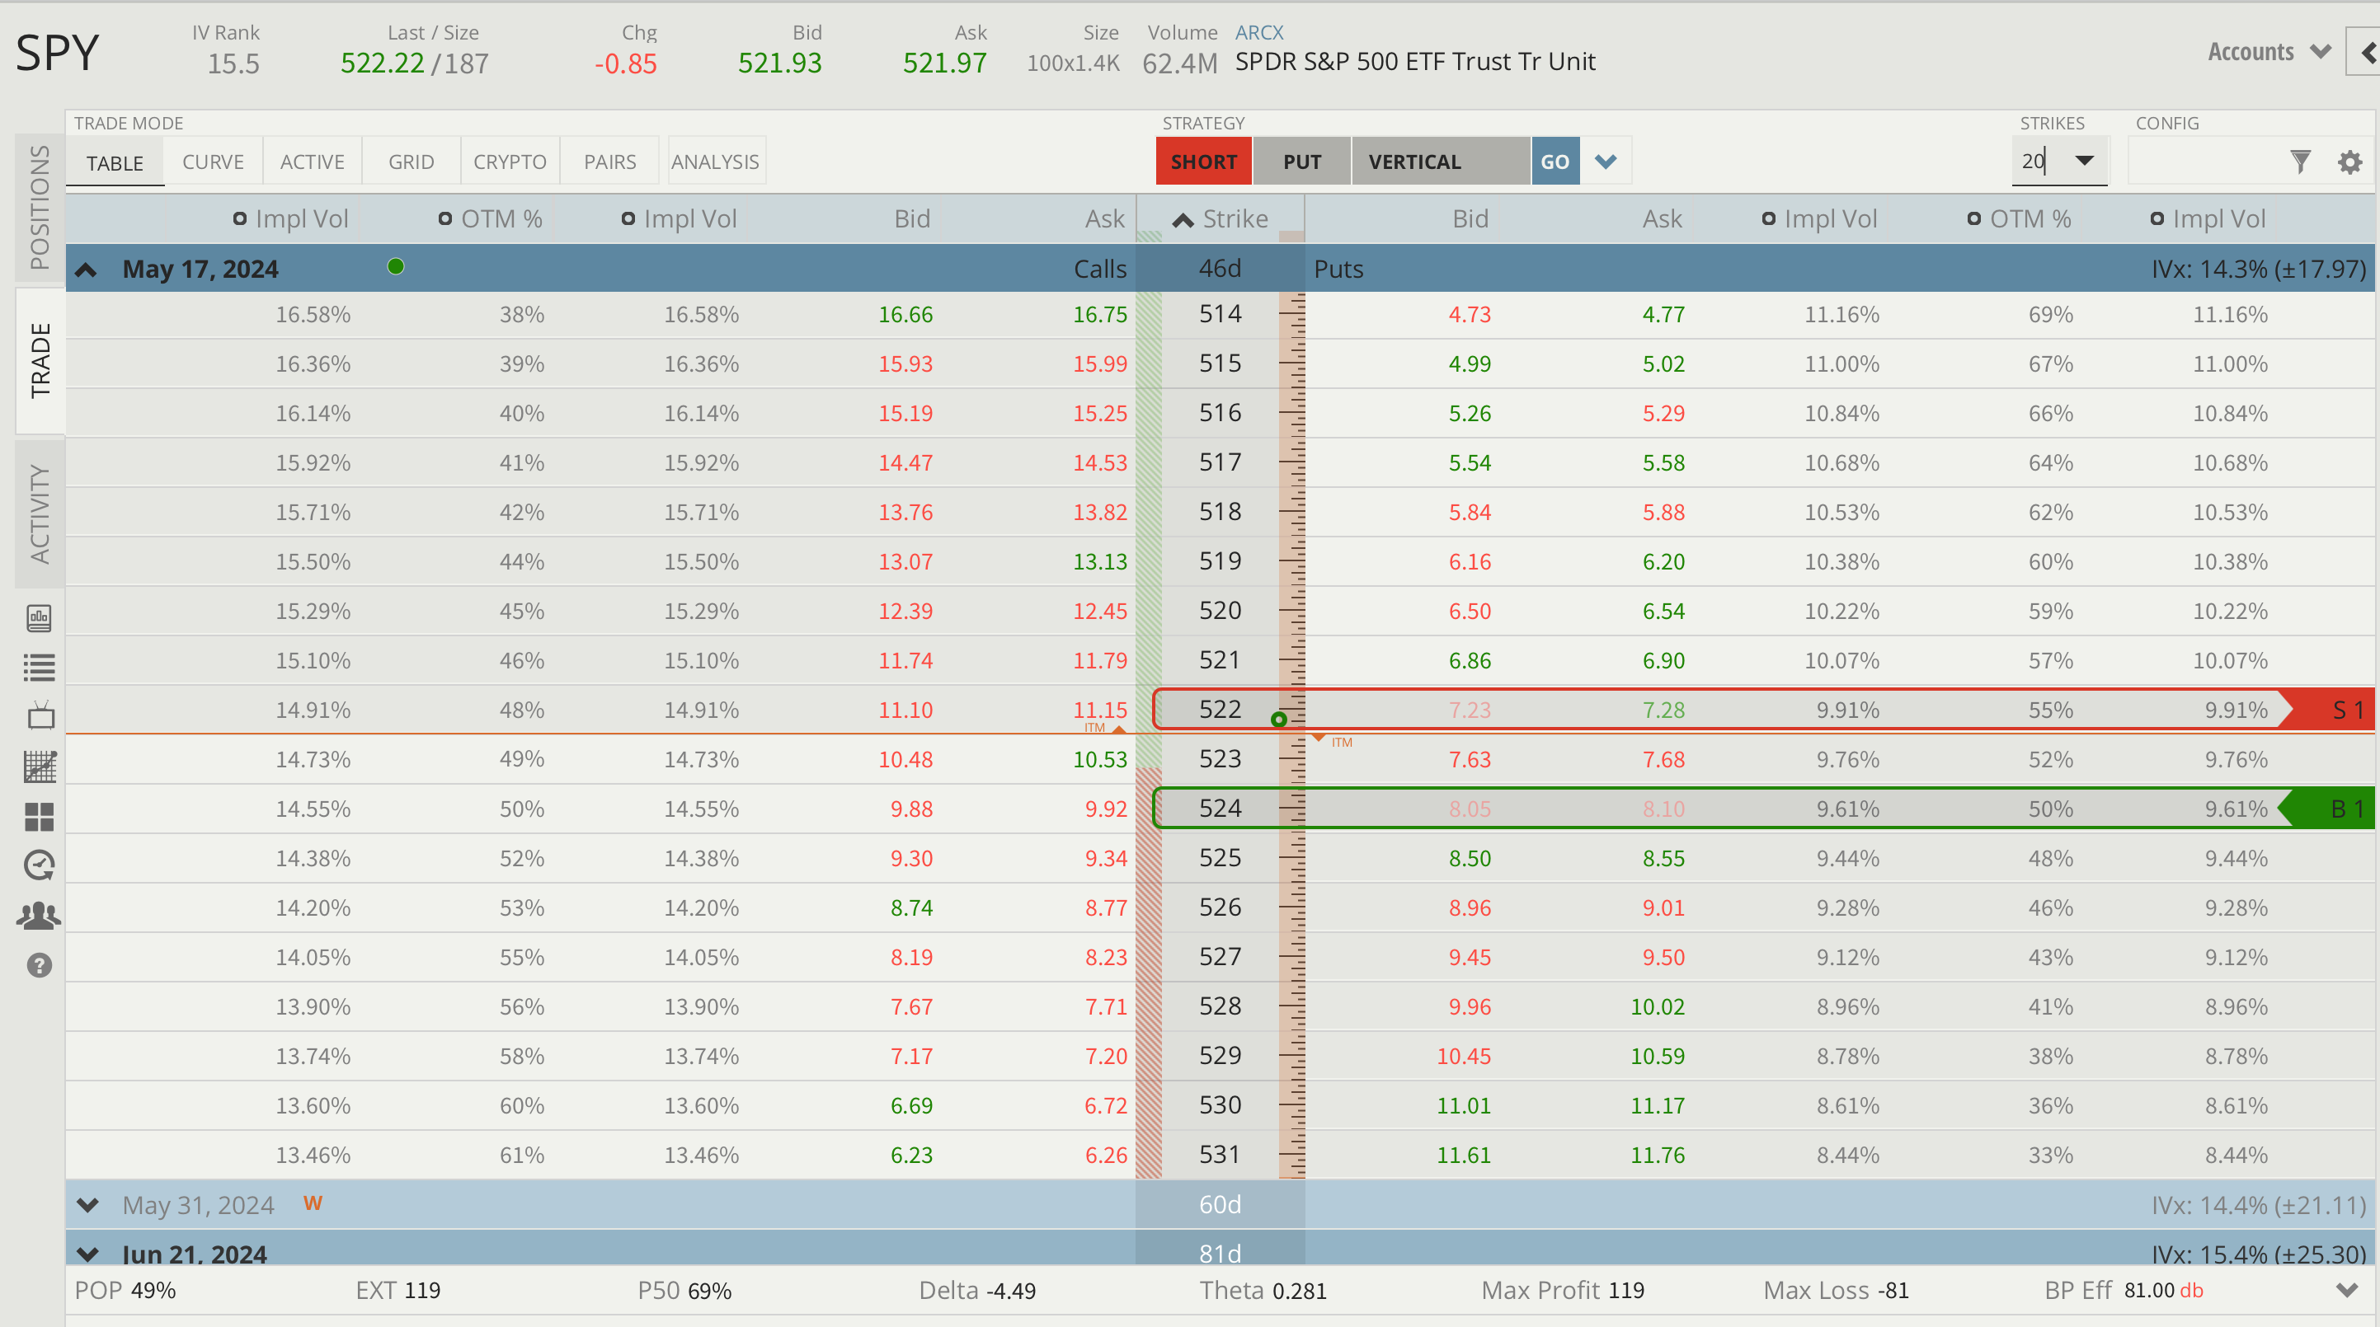This screenshot has width=2380, height=1327.
Task: Switch to the CURVE trade mode tab
Action: [x=213, y=162]
